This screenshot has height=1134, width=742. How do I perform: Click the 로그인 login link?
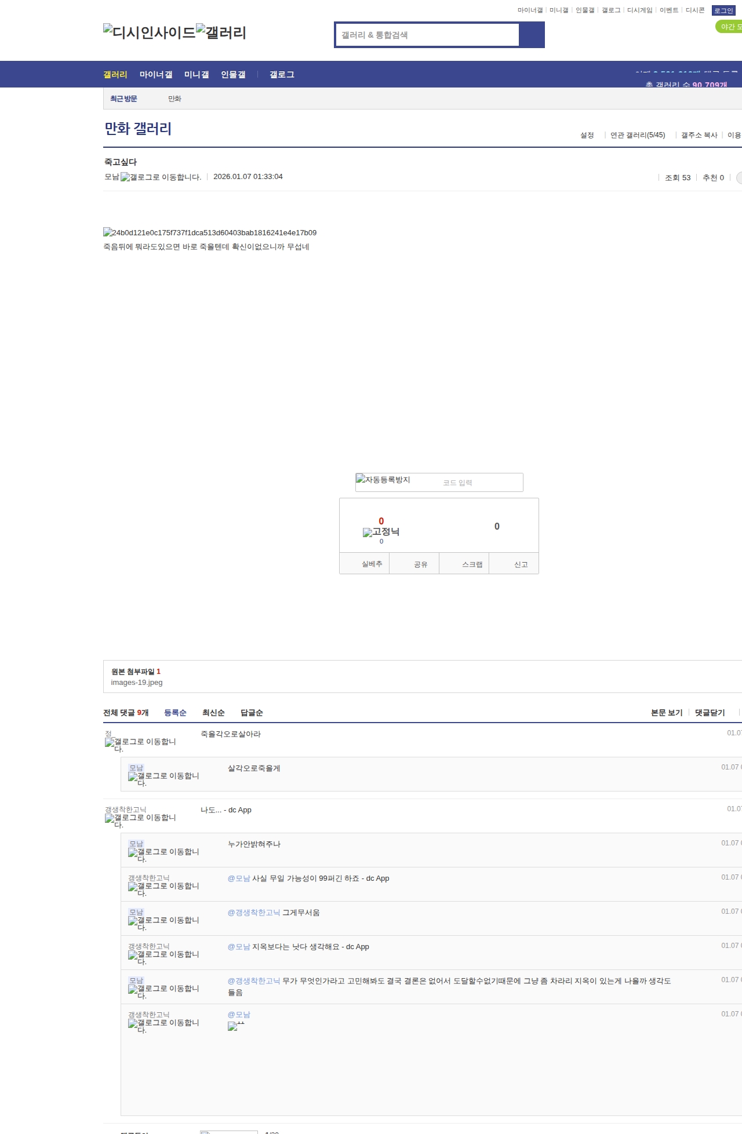tap(723, 10)
